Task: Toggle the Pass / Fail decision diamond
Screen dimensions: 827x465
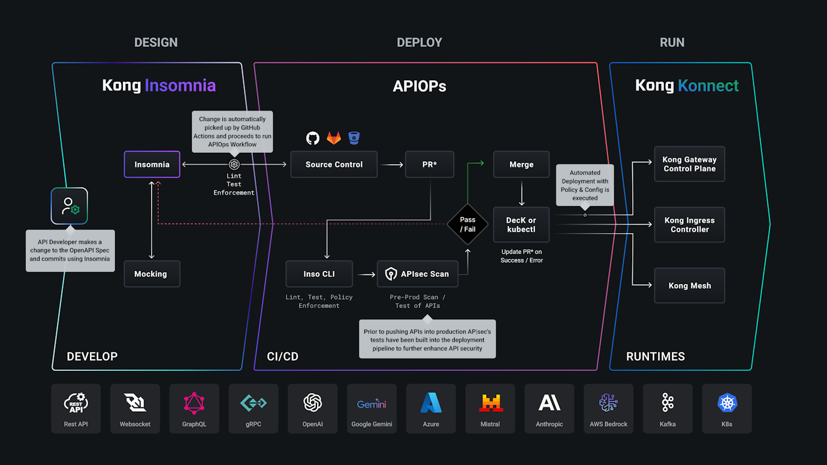Action: (467, 224)
